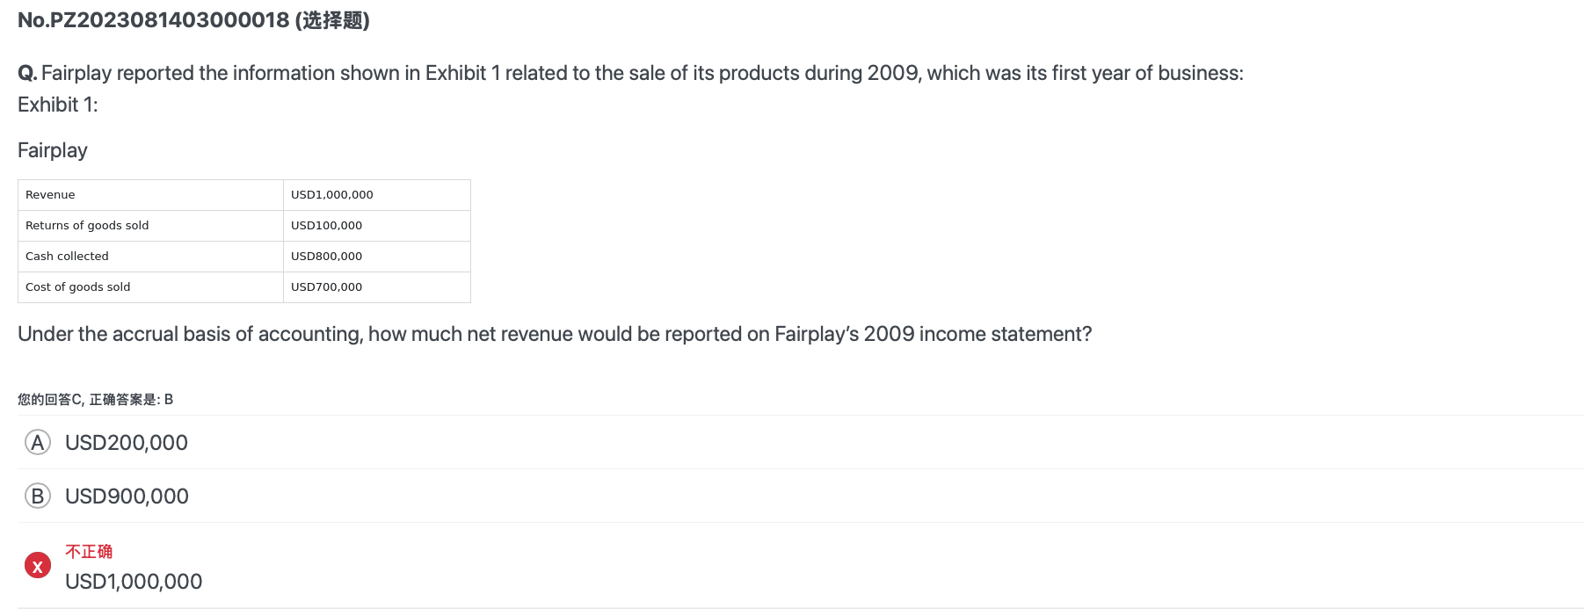Choose the USD1,000,000 answer text

[x=134, y=582]
